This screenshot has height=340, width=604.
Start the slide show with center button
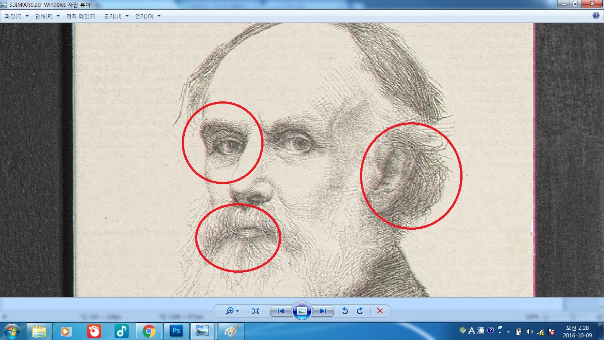pos(302,311)
